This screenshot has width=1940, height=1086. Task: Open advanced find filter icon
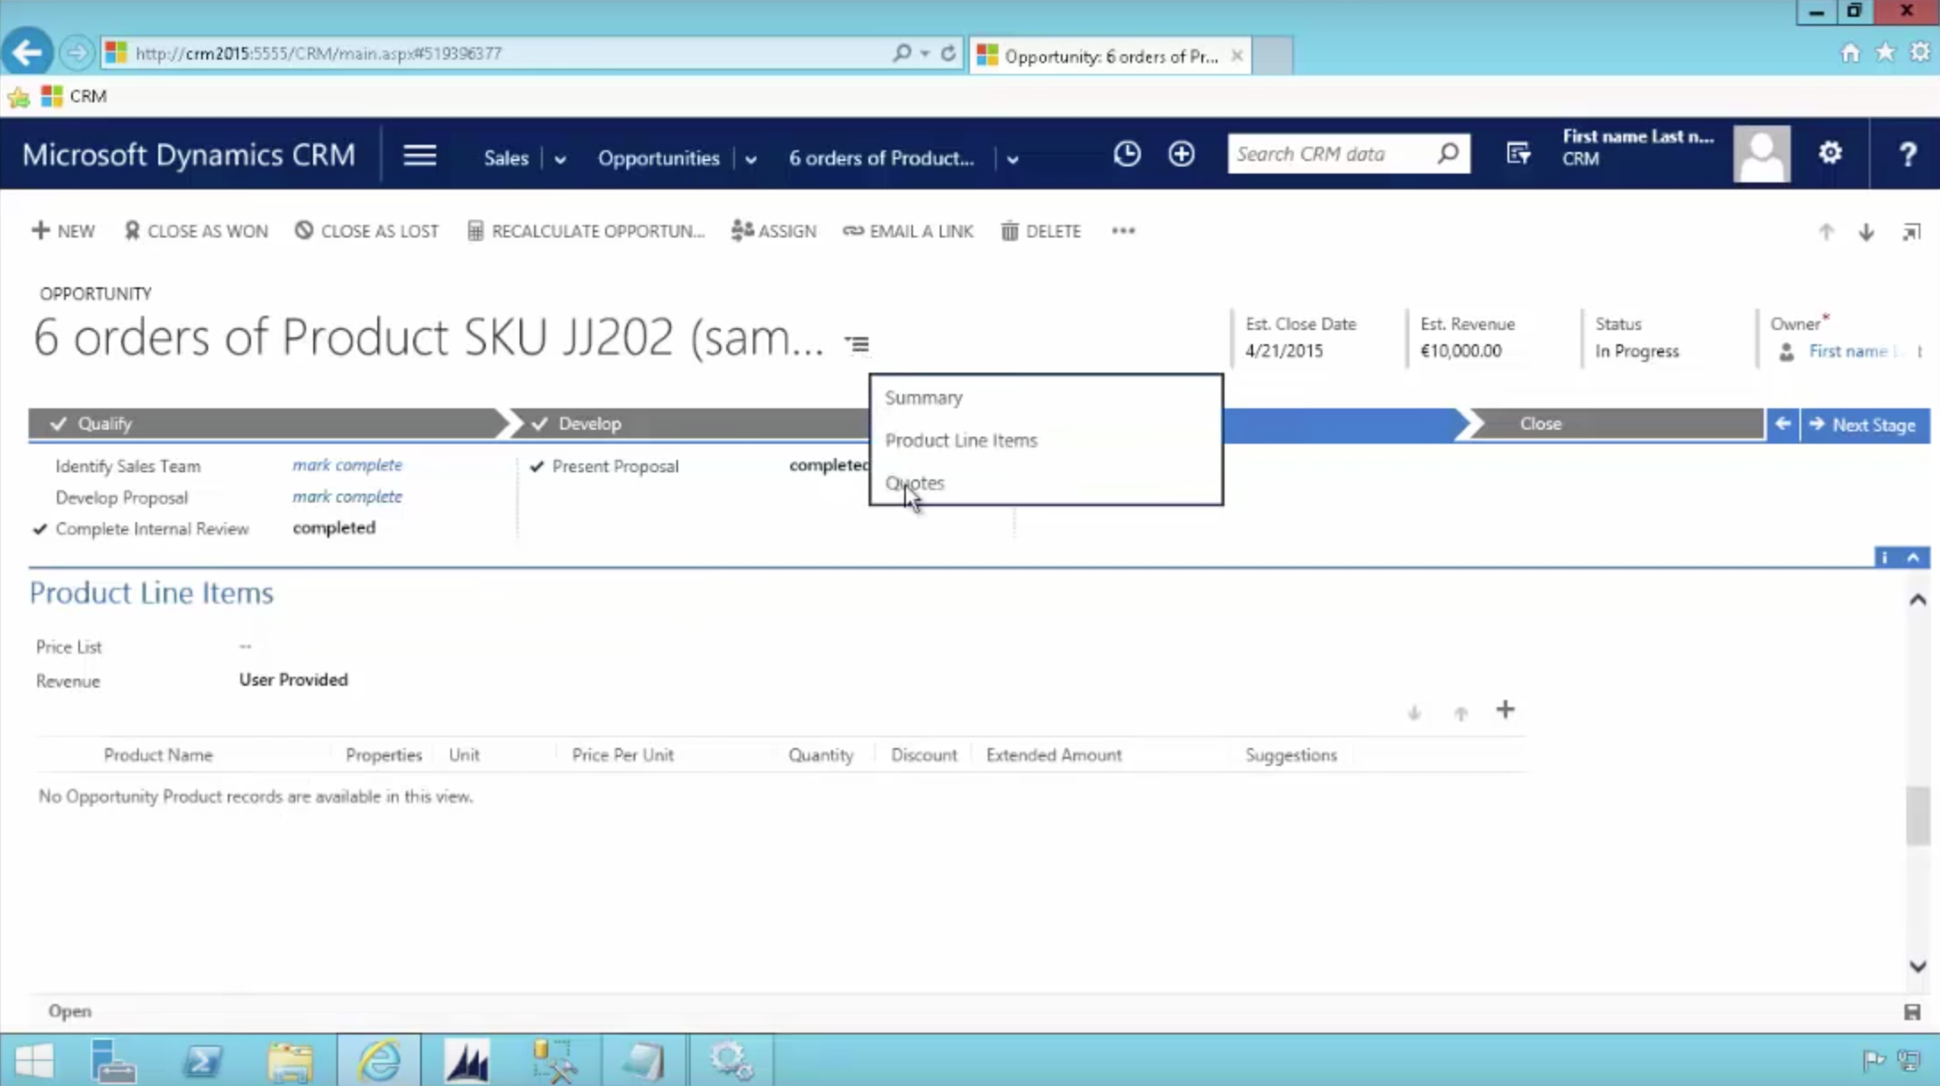pyautogui.click(x=1518, y=155)
